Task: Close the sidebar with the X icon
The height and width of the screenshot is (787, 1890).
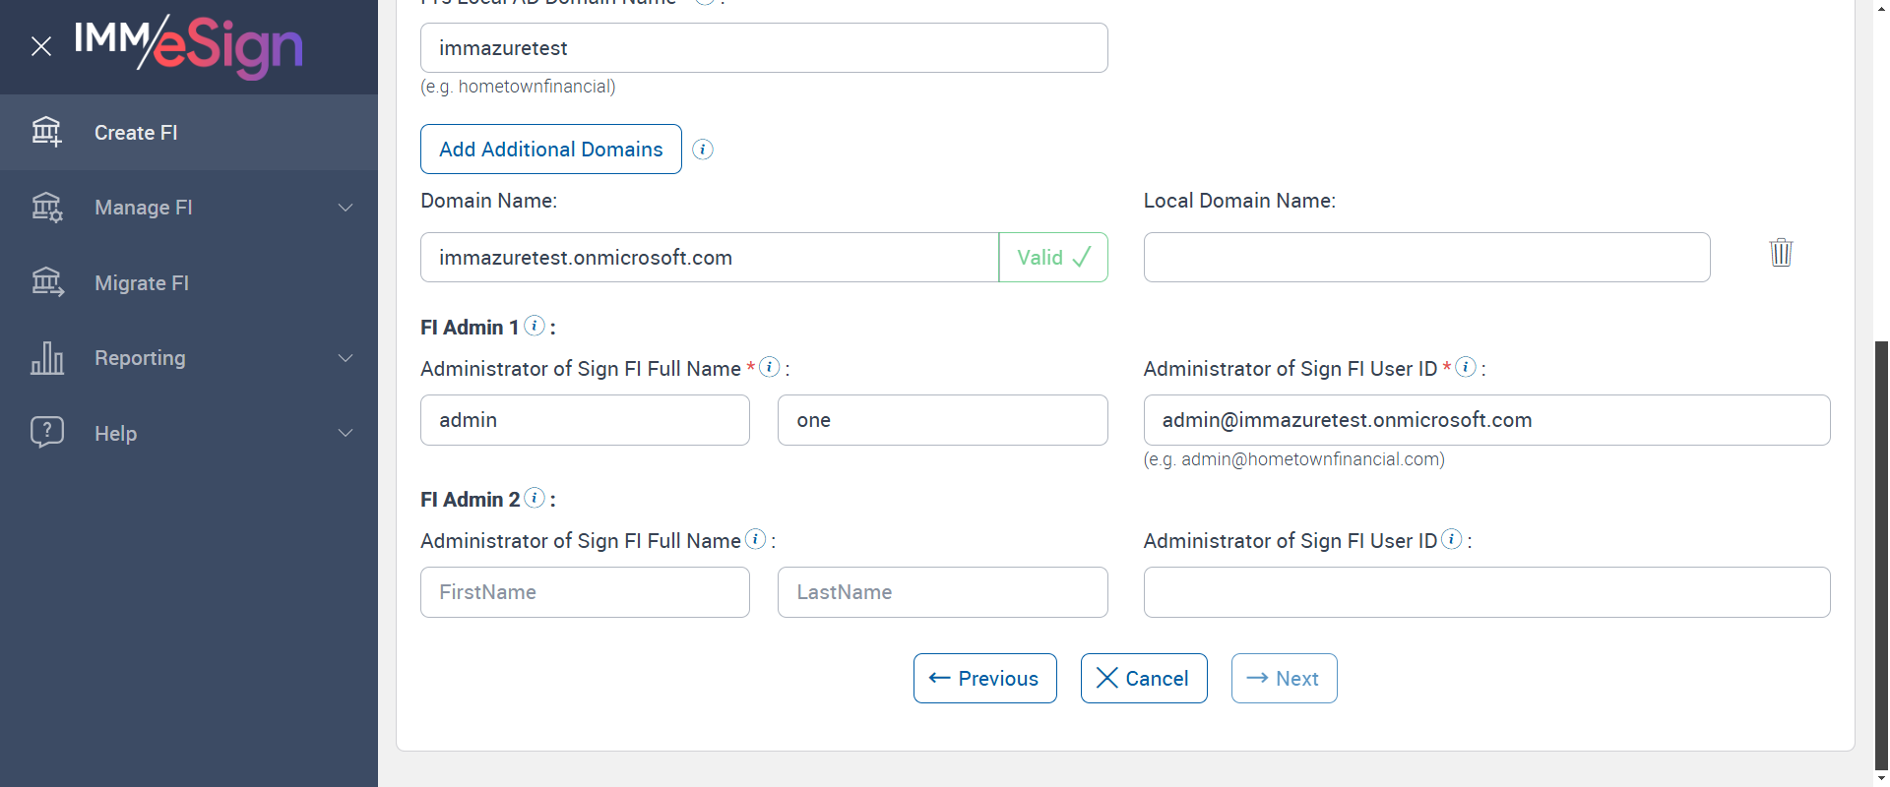Action: (x=41, y=46)
